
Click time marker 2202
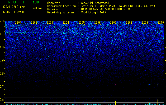[34, 23]
